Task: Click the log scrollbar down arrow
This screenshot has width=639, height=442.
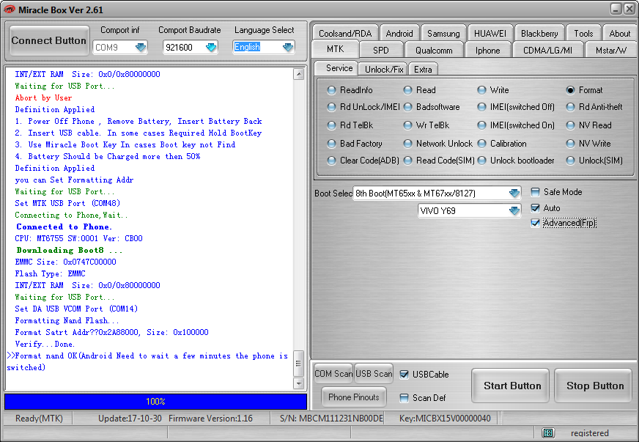Action: (x=298, y=383)
